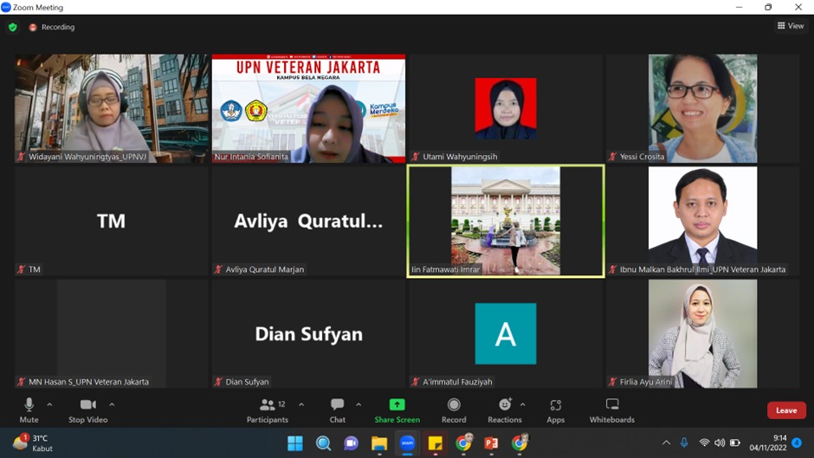
Task: Open Whiteboards from the toolbar
Action: point(611,405)
